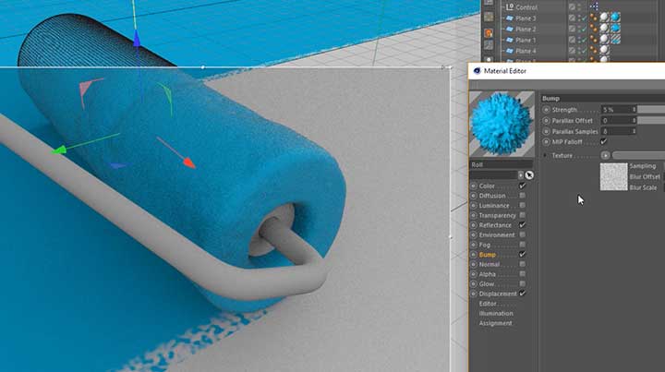Select the blue material tag on Plane 3
The height and width of the screenshot is (372, 665).
click(615, 18)
